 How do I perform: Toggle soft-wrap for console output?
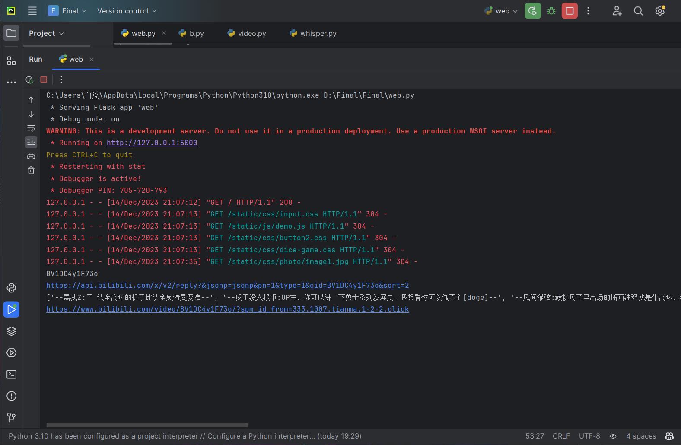pyautogui.click(x=31, y=128)
